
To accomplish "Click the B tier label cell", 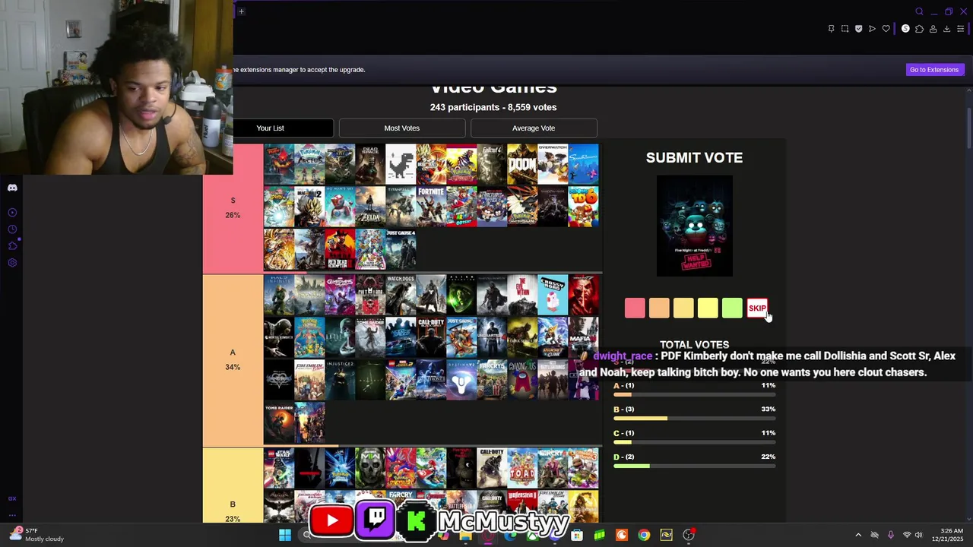I will point(233,486).
